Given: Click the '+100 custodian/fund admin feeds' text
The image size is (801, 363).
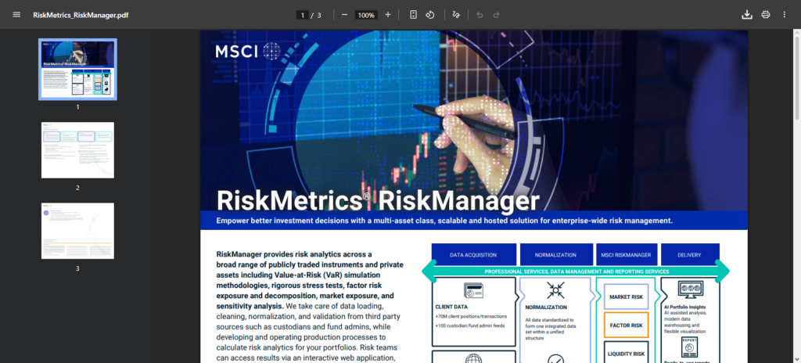Looking at the screenshot, I should point(470,325).
